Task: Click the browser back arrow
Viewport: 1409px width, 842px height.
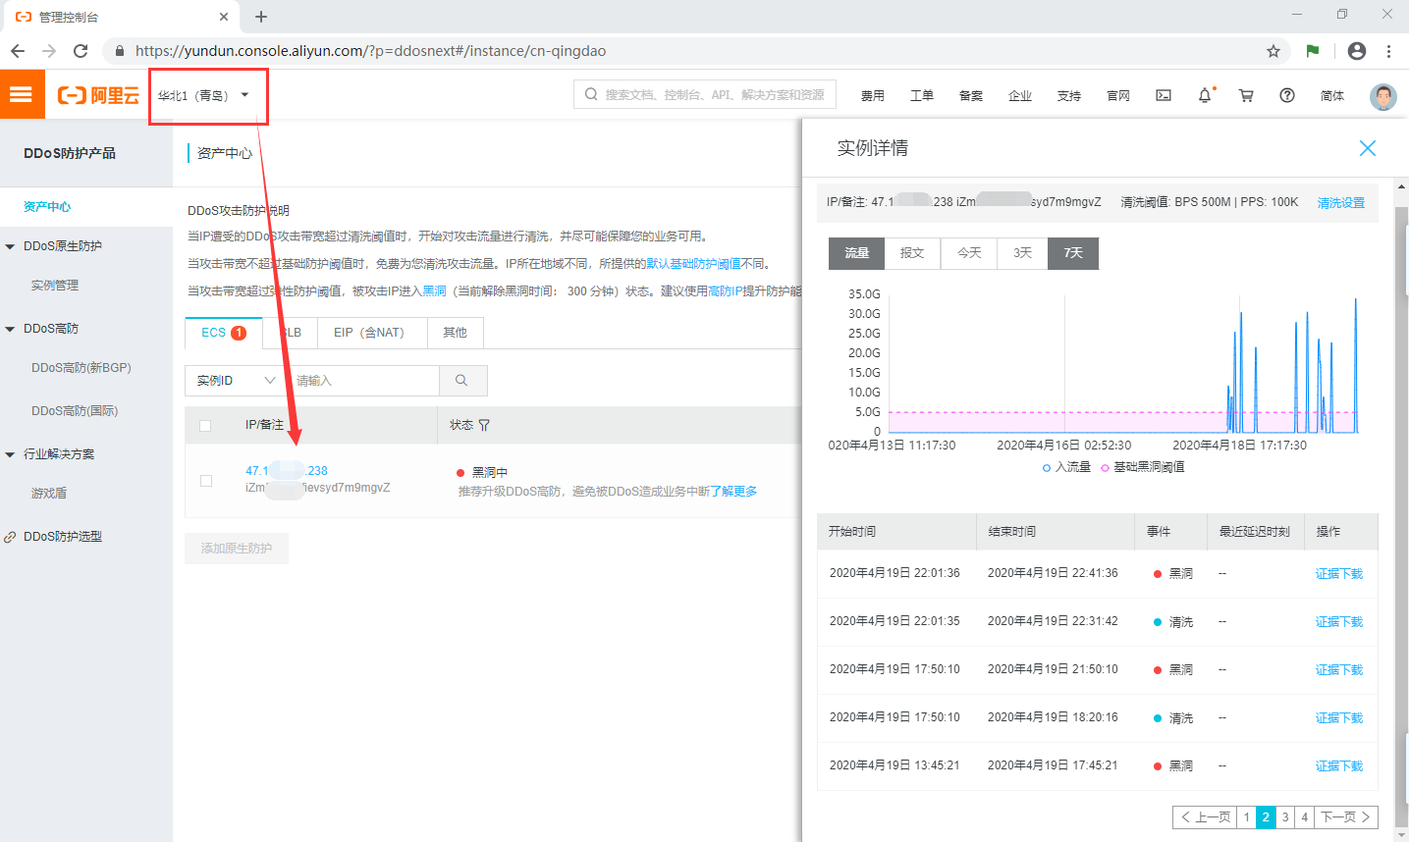Action: tap(18, 51)
